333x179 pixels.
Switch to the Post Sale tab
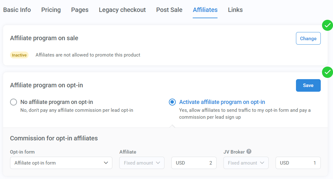(169, 10)
